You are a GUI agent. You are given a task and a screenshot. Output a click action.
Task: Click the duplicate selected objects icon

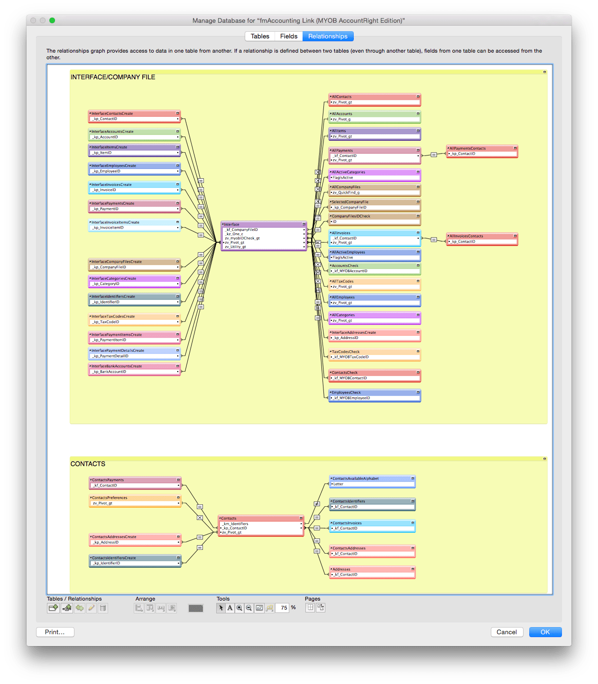click(79, 608)
